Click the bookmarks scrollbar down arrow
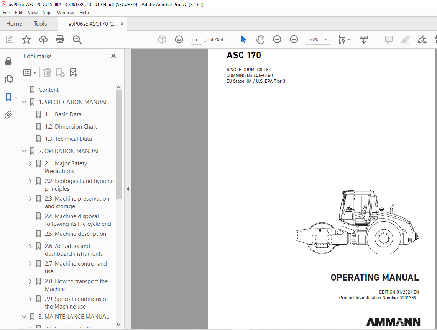The image size is (437, 330). tap(118, 324)
